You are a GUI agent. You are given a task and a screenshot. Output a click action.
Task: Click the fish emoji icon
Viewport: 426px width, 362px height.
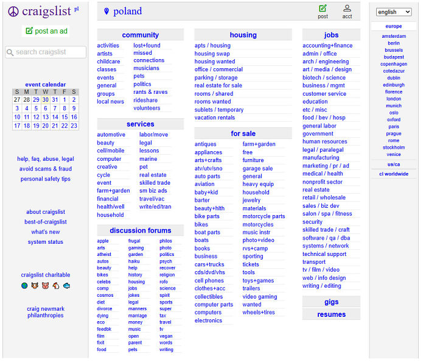pos(66,285)
